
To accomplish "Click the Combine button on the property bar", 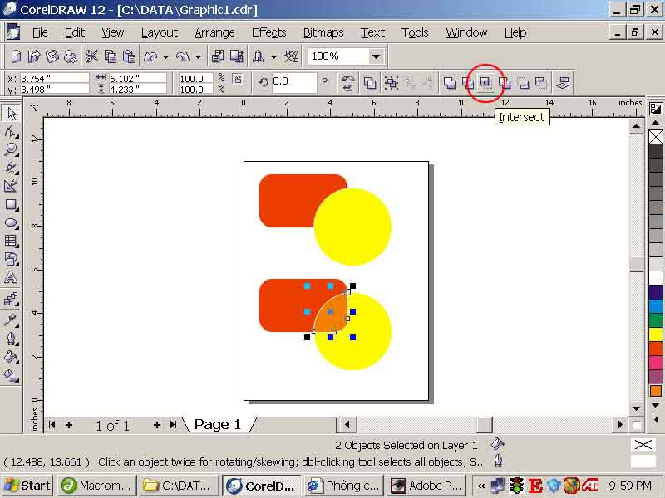I will pyautogui.click(x=370, y=82).
